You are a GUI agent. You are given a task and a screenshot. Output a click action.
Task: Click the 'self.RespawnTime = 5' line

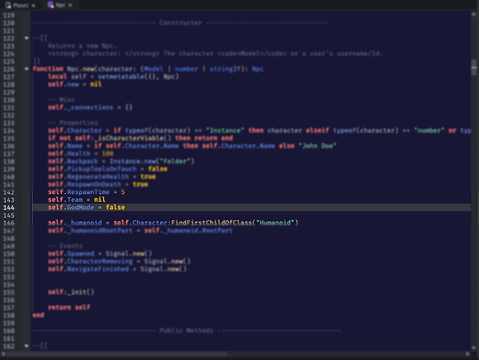[x=87, y=192]
